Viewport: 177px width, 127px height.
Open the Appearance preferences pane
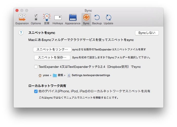[73, 19]
